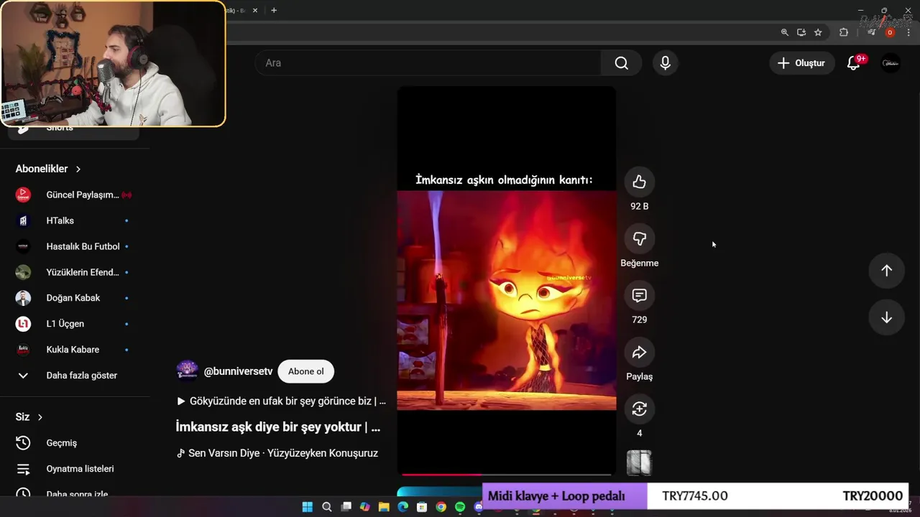The image size is (920, 517).
Task: Open Microsoft Edge from taskbar
Action: [x=402, y=507]
